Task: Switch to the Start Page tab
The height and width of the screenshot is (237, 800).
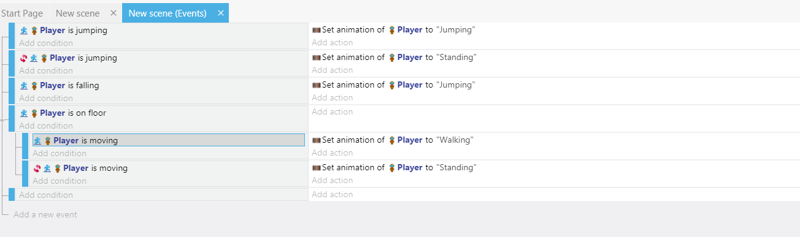Action: click(x=22, y=13)
